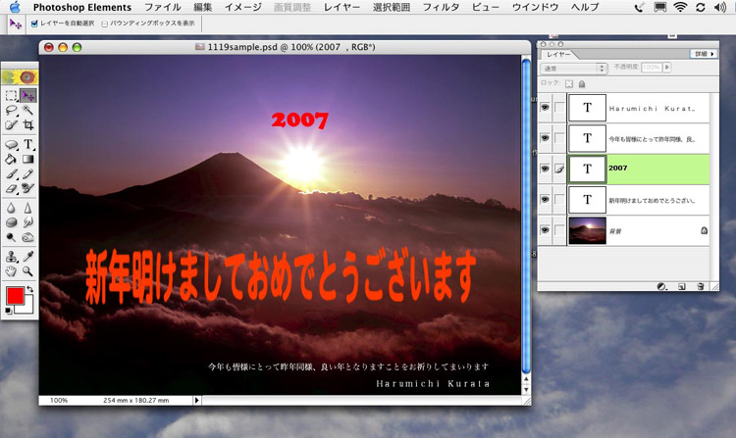This screenshot has height=438, width=736.
Task: Click the 不透明度 100% opacity field
Action: click(651, 68)
